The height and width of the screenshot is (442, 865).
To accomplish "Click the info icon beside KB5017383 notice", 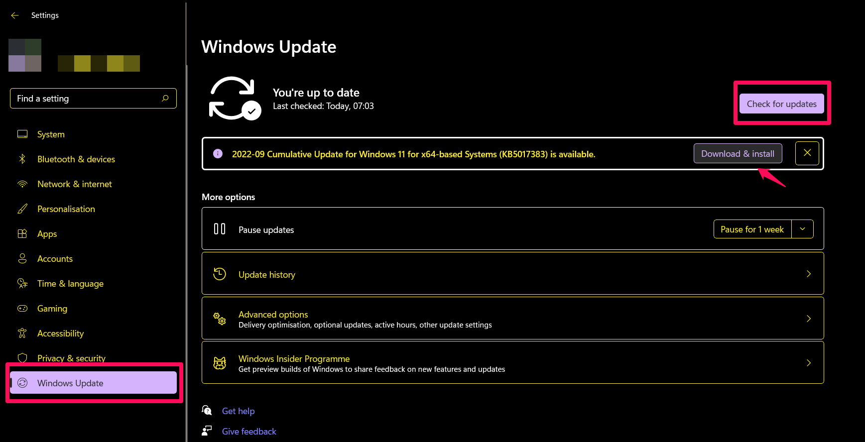I will [x=218, y=154].
